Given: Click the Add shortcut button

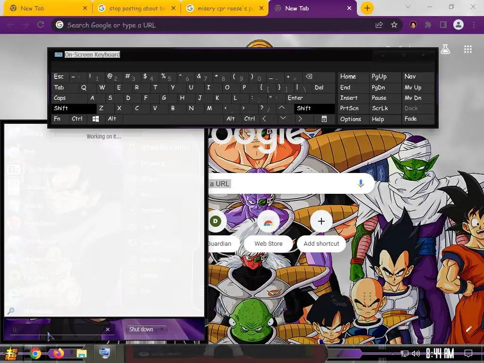Looking at the screenshot, I should pos(321,230).
